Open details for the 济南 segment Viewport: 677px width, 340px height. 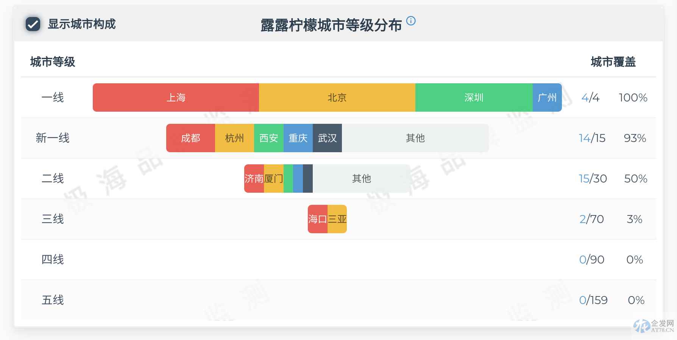coord(254,178)
